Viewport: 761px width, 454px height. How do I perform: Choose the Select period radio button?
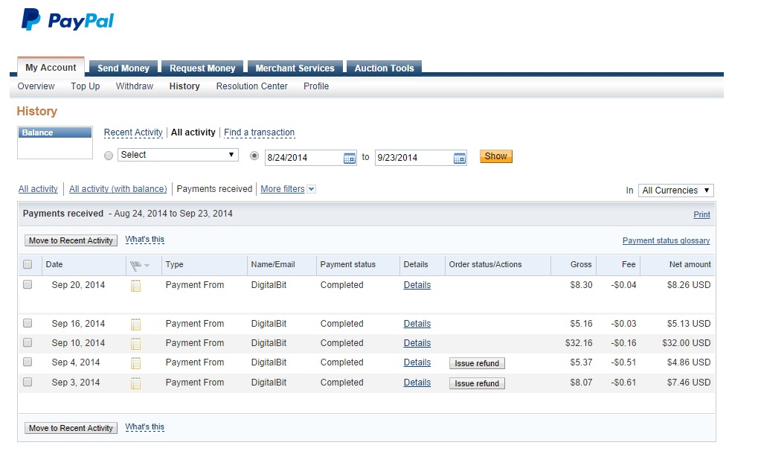point(109,156)
